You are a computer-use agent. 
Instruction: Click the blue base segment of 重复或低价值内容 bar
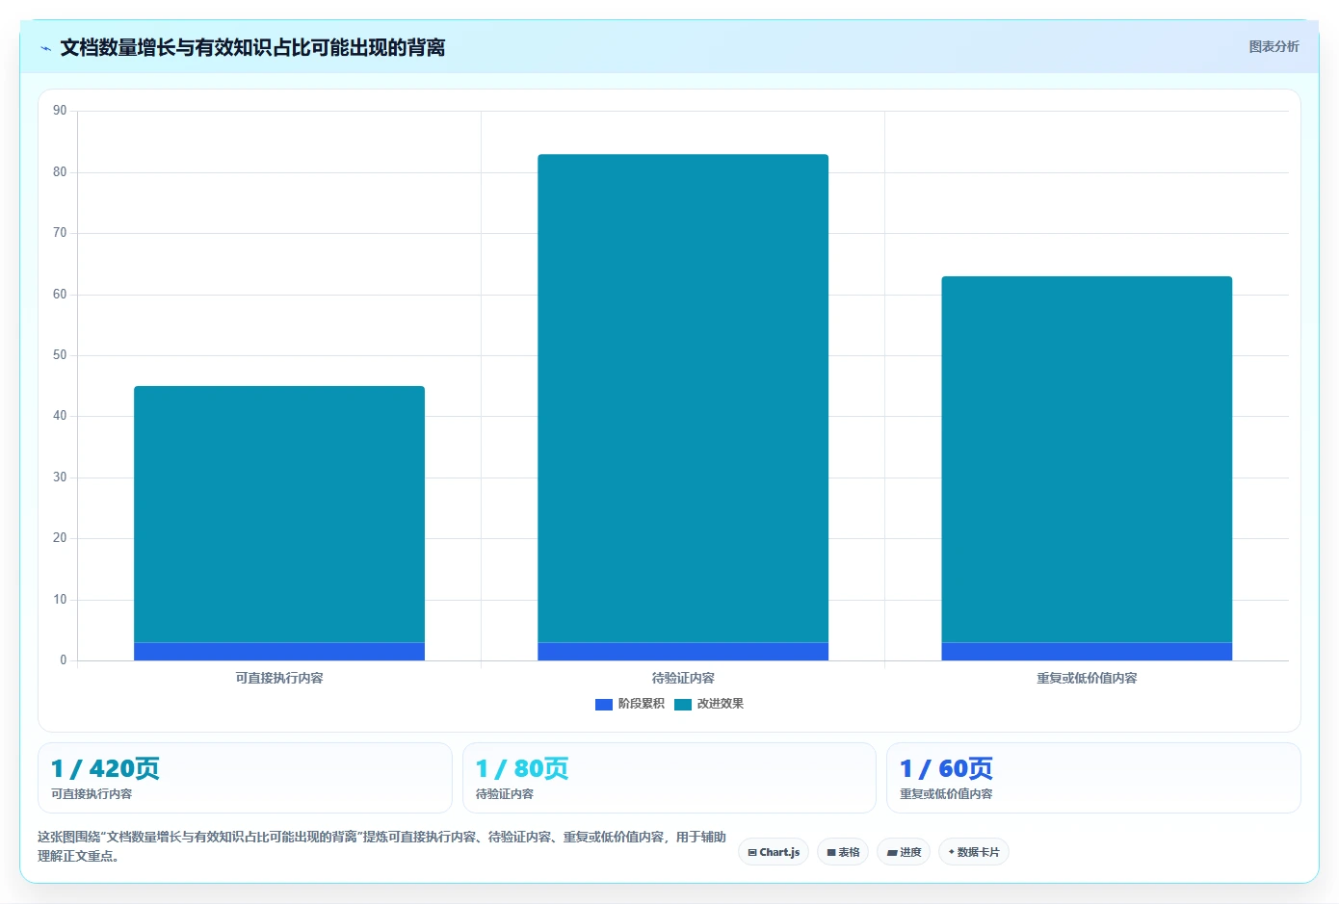pyautogui.click(x=1087, y=652)
